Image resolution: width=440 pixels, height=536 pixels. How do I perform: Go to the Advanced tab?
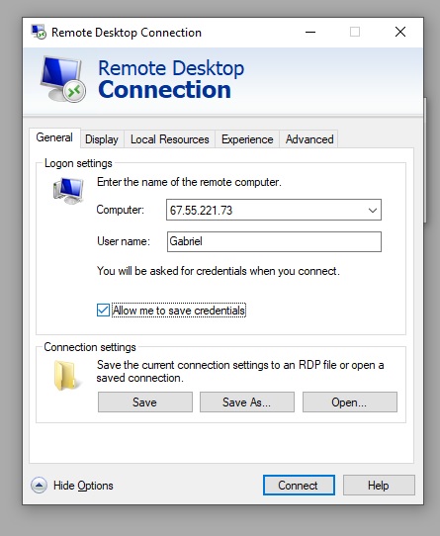click(309, 139)
